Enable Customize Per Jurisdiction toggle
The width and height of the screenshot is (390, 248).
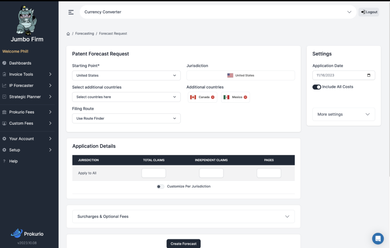160,187
